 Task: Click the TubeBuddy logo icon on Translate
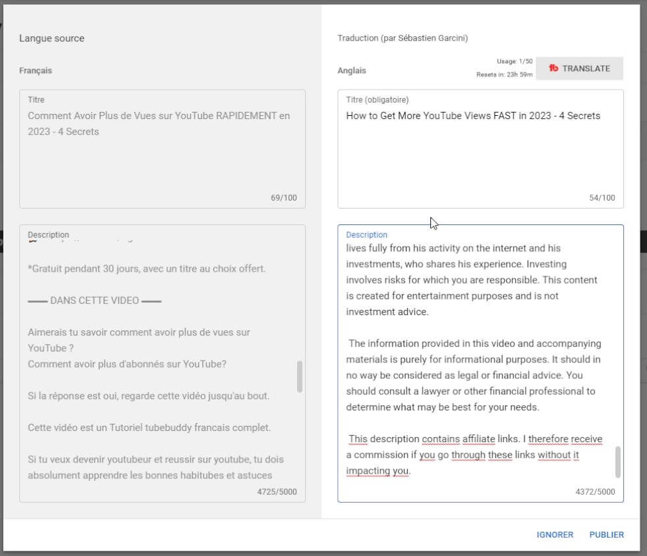coord(553,68)
